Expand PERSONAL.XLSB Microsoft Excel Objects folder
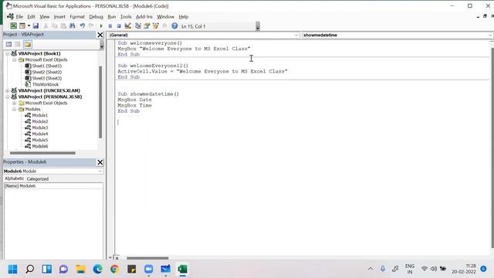Viewport: 494px width, 278px height. click(x=14, y=103)
